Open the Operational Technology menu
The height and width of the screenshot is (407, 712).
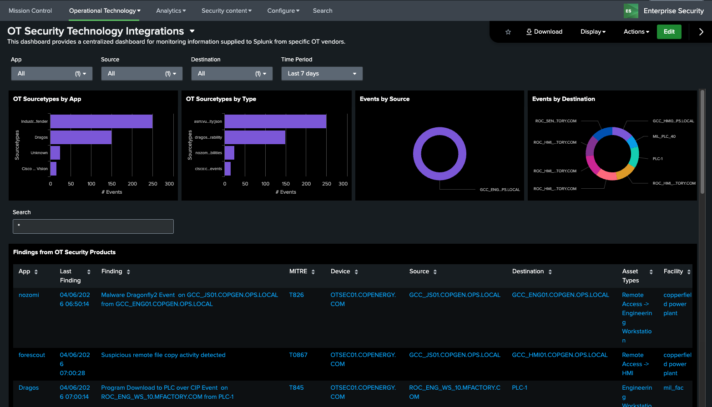[105, 11]
